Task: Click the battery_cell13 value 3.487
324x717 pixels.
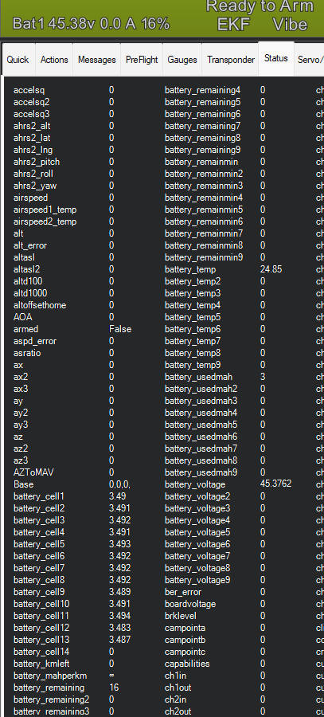Action: [x=119, y=639]
